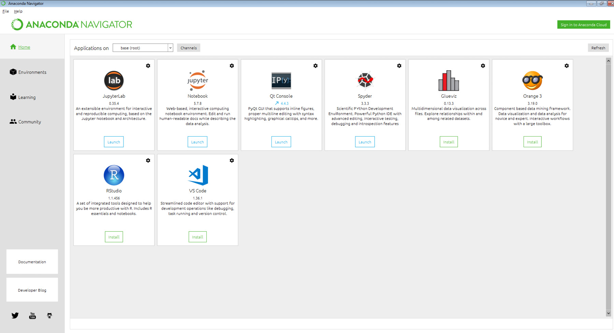Open gear options for Glueviz
Image resolution: width=614 pixels, height=333 pixels.
coord(483,66)
